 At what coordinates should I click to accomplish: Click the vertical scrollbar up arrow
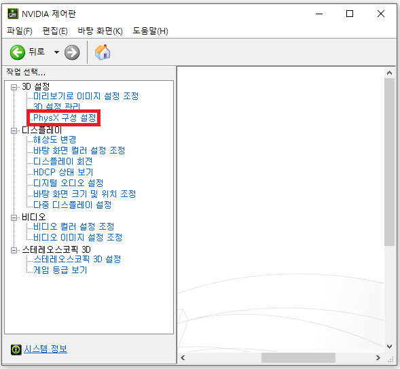389,73
